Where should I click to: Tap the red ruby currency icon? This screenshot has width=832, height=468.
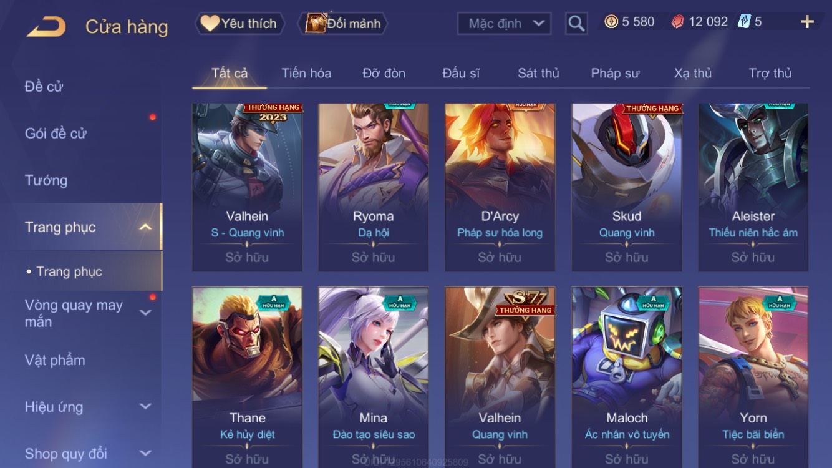pyautogui.click(x=678, y=22)
